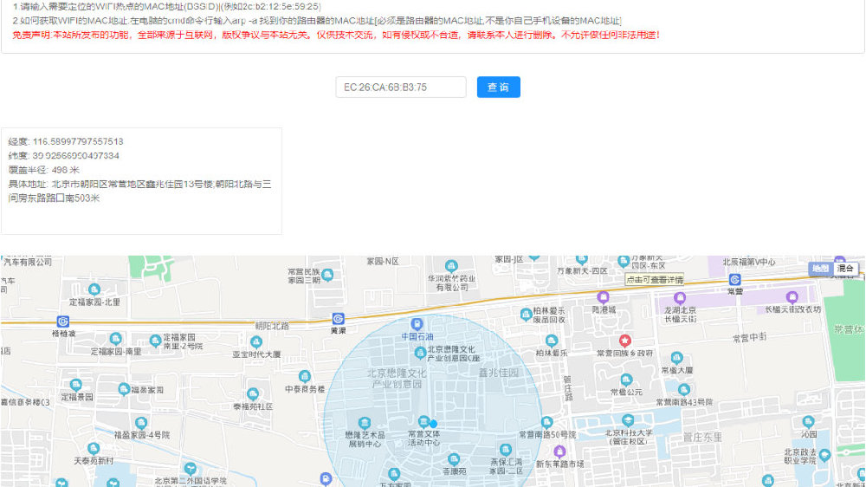This screenshot has height=487, width=866.
Task: Open 常营南路43号院 map marker
Action: [684, 389]
